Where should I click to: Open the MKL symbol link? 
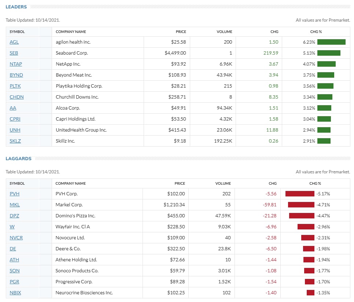(15, 205)
